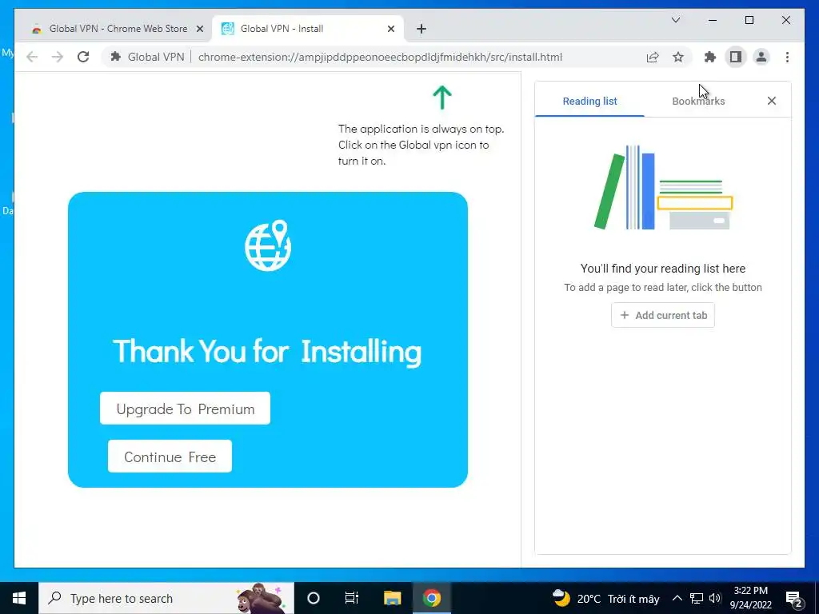Image resolution: width=819 pixels, height=614 pixels.
Task: Bookmark this tab with the star icon
Action: tap(678, 57)
